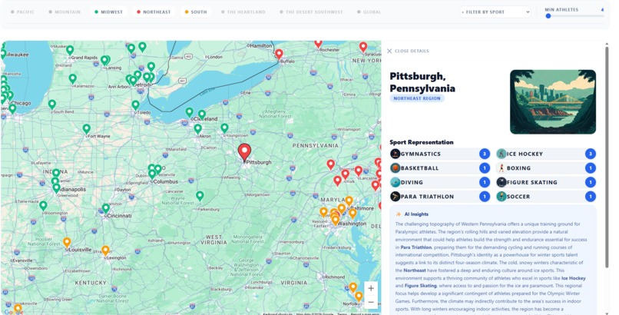Click the Gymnastics sport icon

coord(396,154)
